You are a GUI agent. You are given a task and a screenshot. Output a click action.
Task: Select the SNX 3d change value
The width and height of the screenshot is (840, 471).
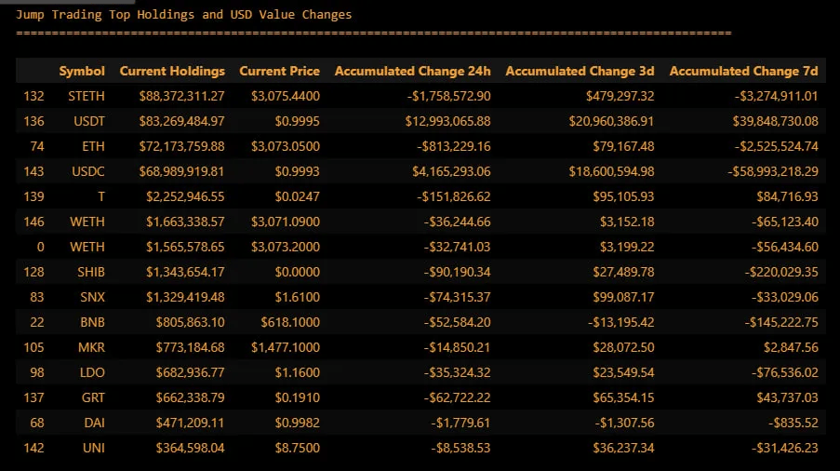(623, 297)
